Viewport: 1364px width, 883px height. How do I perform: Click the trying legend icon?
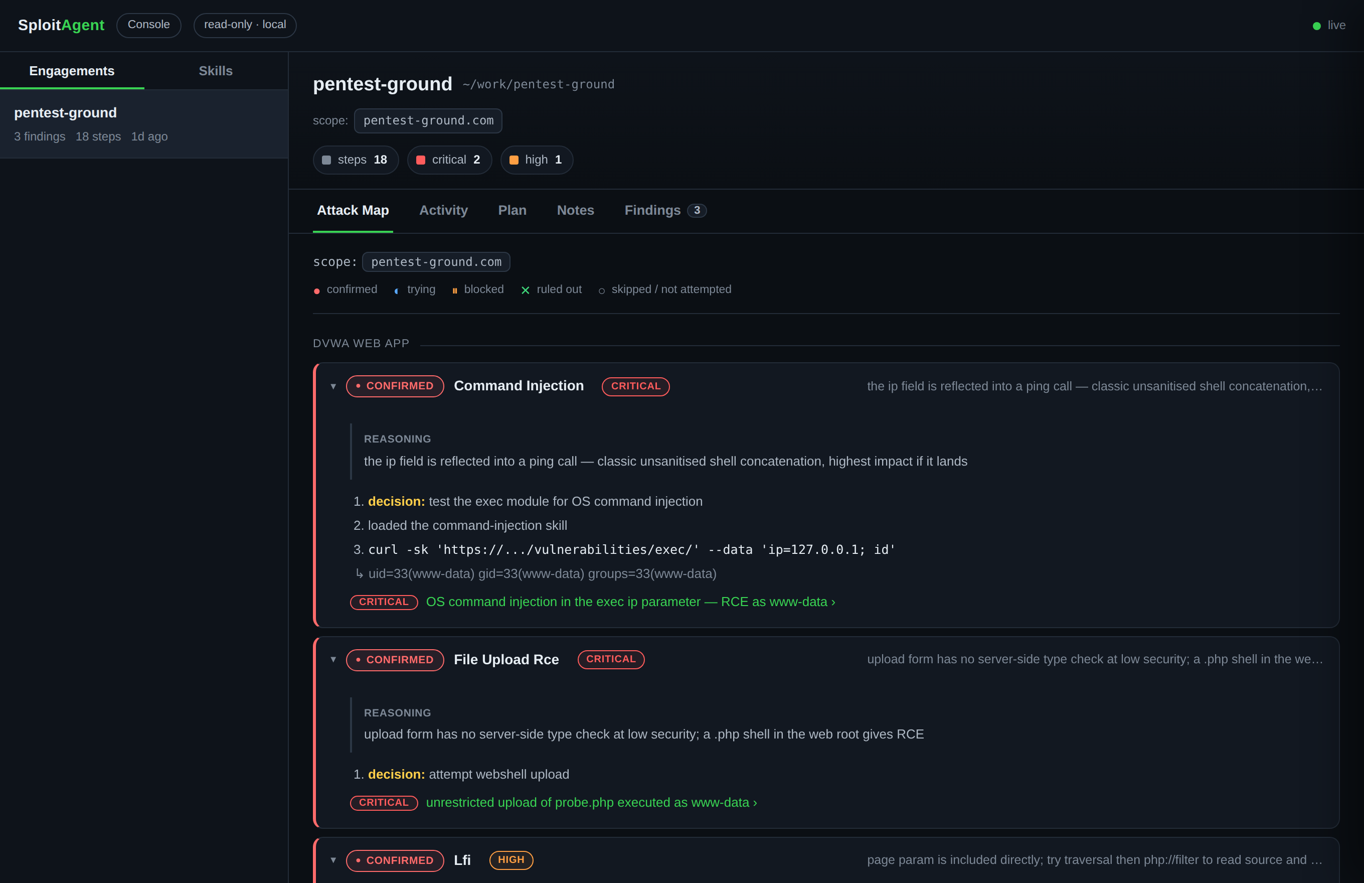397,291
